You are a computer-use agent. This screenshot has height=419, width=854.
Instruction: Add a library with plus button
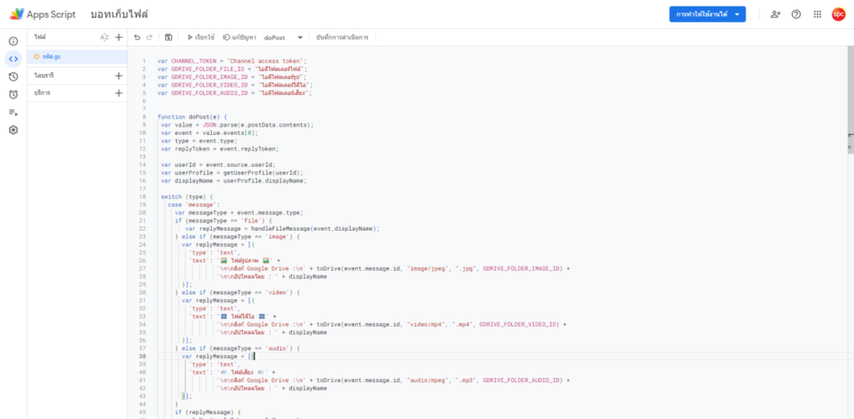click(118, 76)
